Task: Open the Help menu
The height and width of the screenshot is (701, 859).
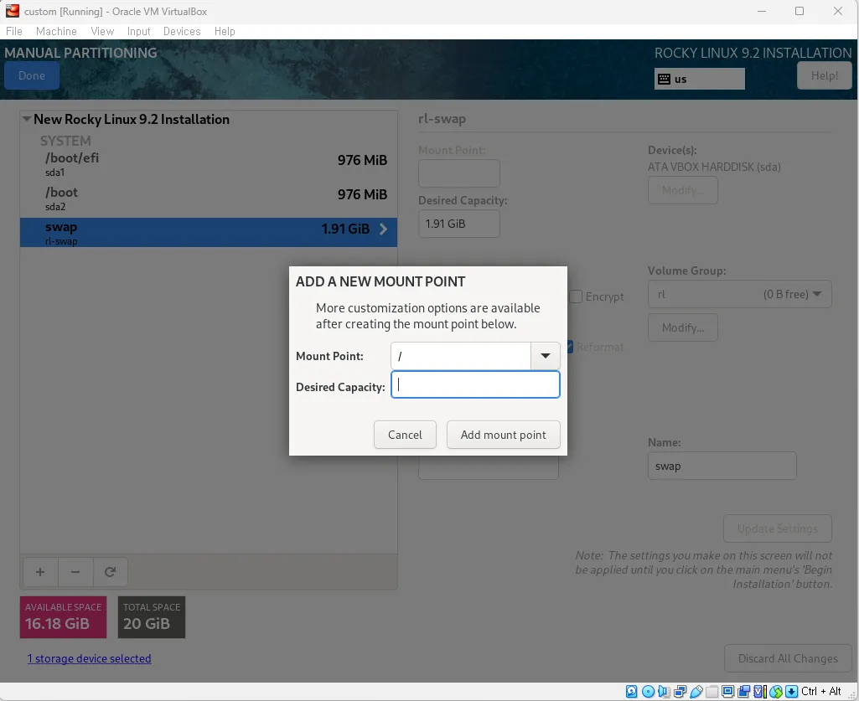Action: click(225, 31)
